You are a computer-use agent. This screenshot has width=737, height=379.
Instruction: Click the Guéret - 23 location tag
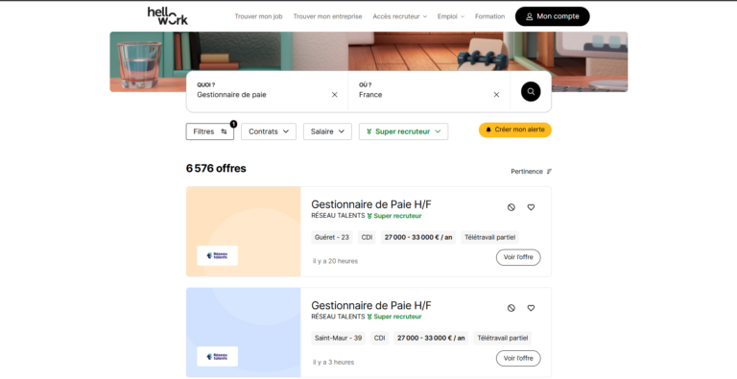click(332, 237)
